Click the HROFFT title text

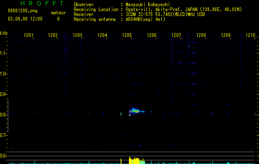point(42,3)
